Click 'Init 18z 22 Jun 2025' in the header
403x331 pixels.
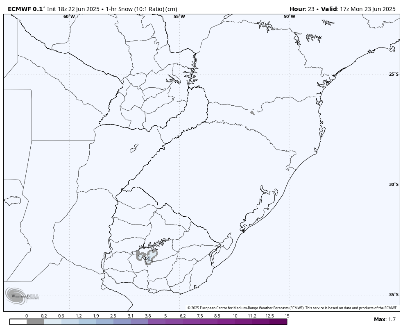pyautogui.click(x=73, y=9)
